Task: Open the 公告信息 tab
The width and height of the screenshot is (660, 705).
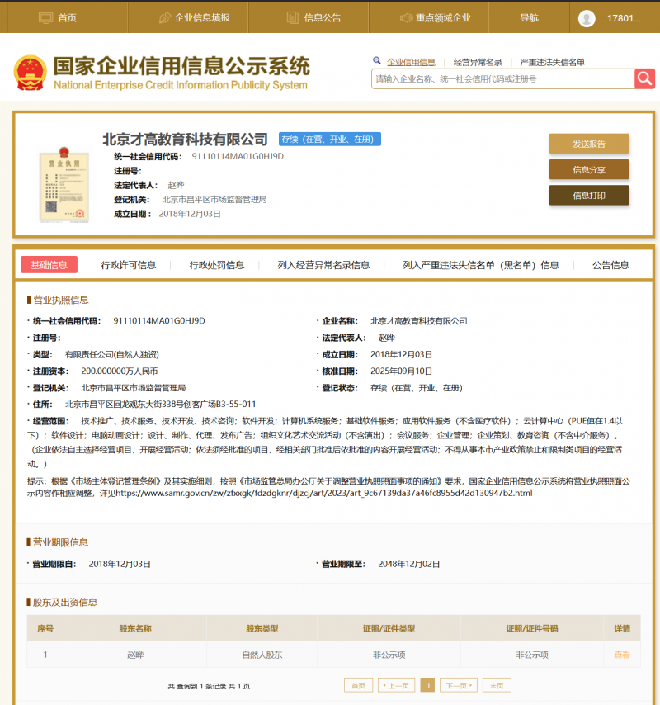Action: click(610, 265)
